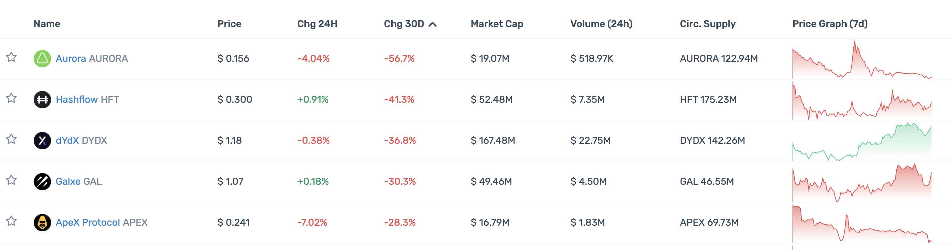
Task: Click the Galxe coin logo icon
Action: click(x=42, y=181)
